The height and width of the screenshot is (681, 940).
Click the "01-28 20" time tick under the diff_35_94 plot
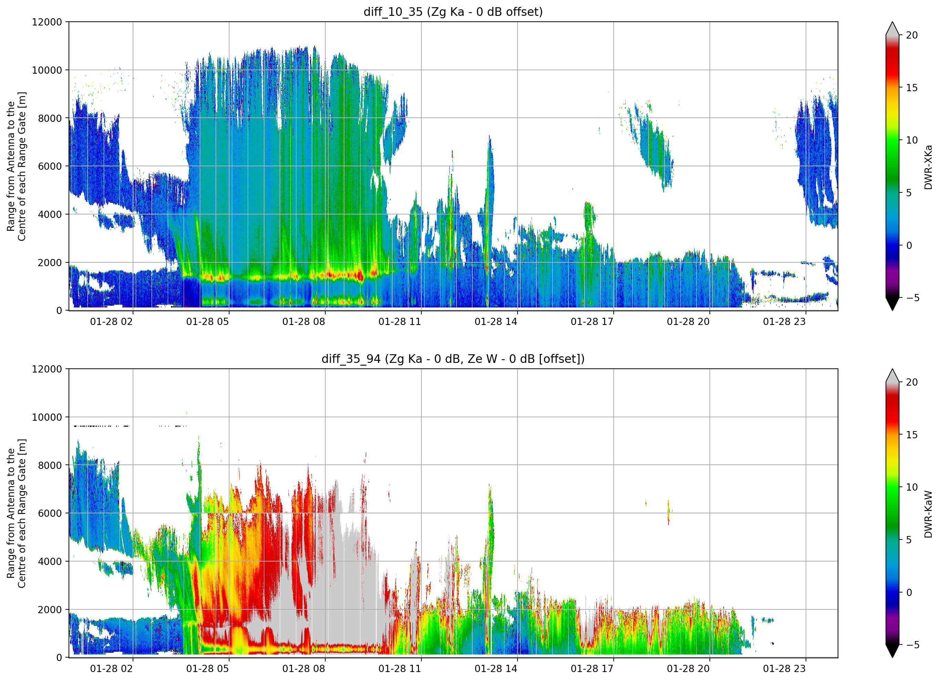point(688,669)
